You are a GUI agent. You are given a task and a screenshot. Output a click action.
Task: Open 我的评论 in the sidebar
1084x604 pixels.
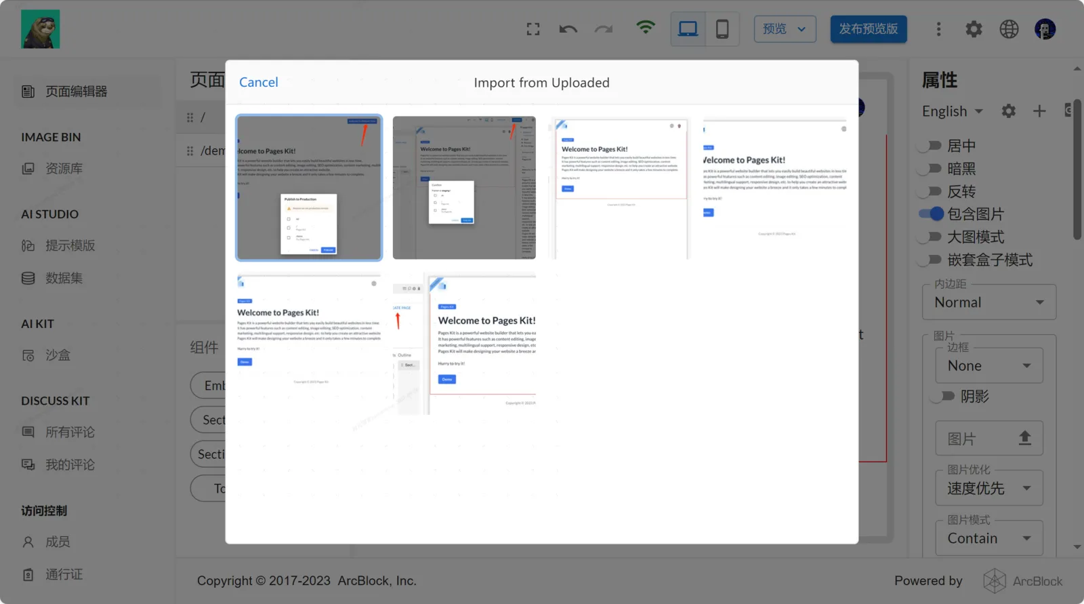88,464
